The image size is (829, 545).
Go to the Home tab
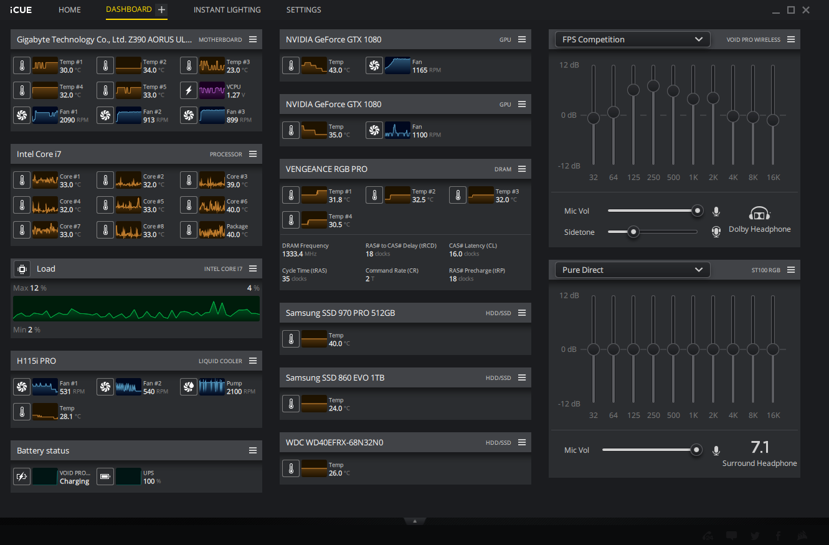point(70,10)
